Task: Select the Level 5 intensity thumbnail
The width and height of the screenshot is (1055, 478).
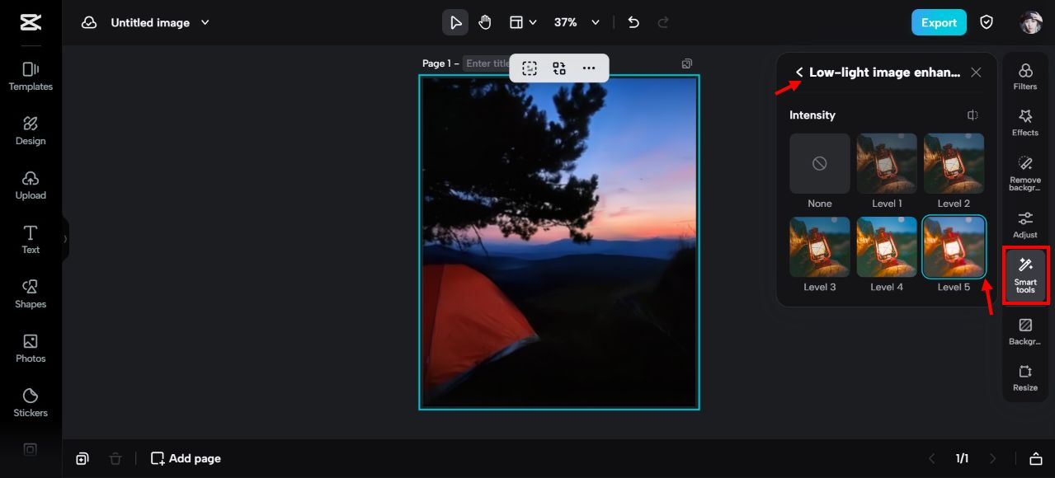Action: click(954, 247)
